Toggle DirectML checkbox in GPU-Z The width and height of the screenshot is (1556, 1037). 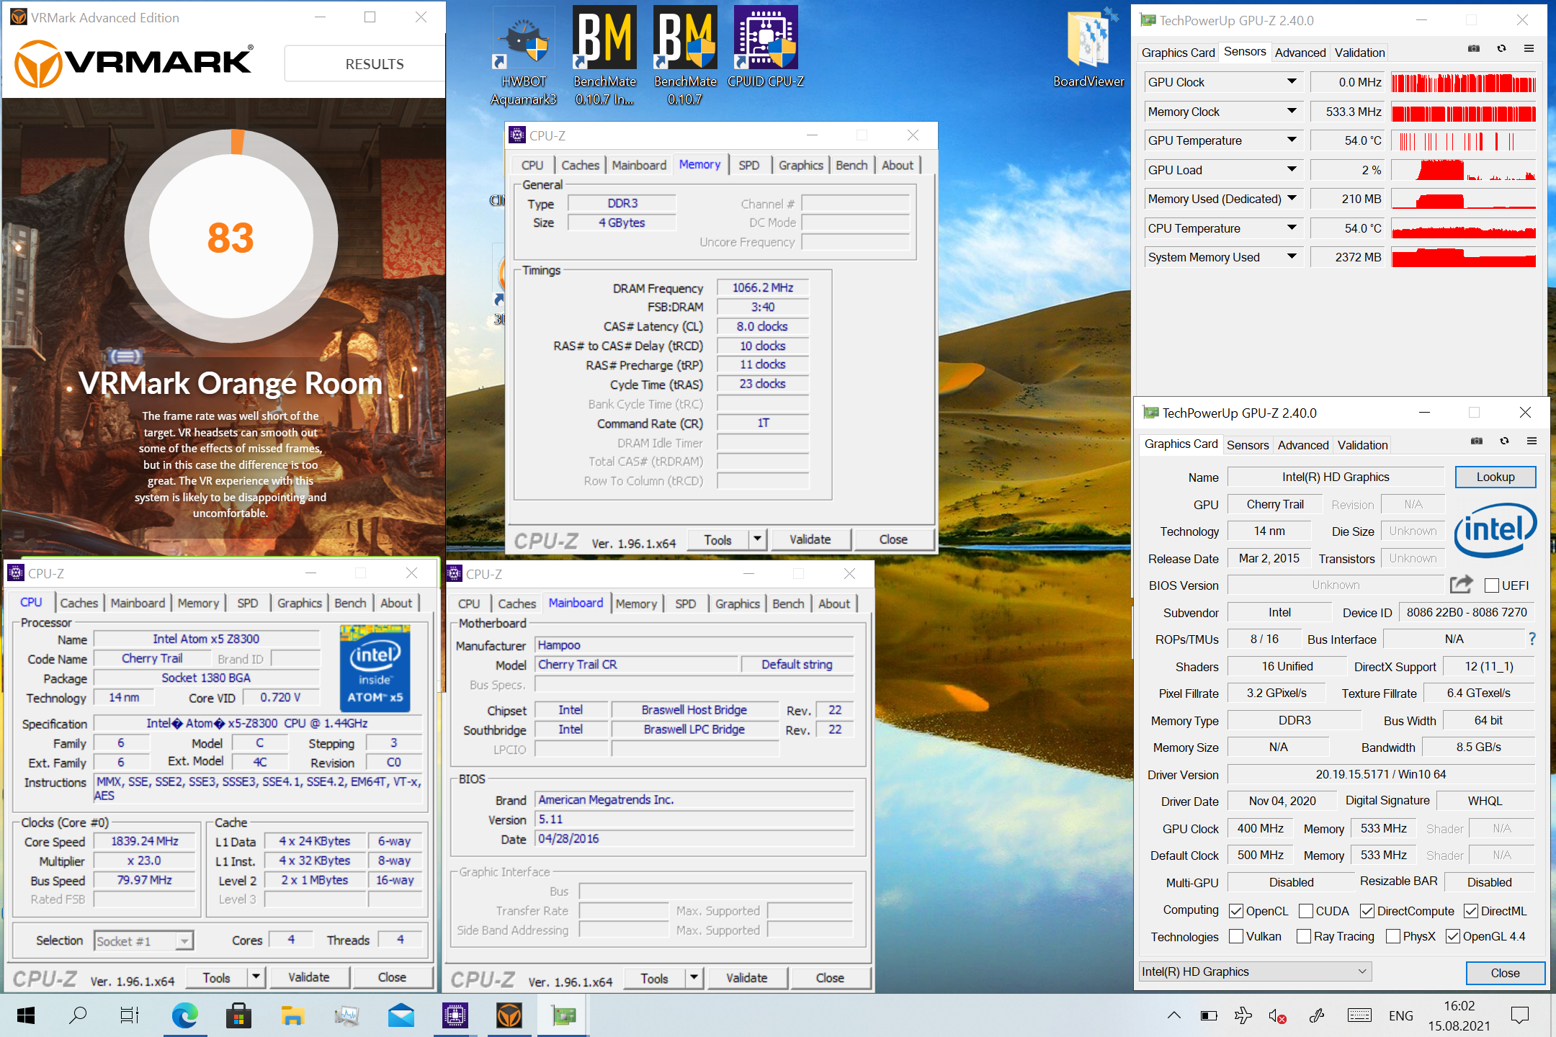click(1472, 911)
